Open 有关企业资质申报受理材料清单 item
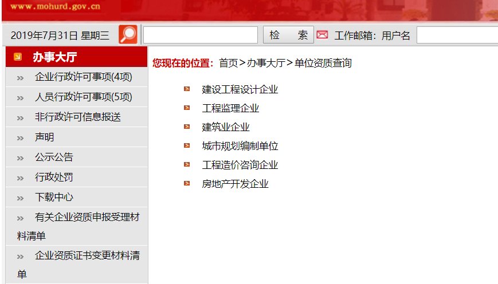The image size is (498, 284). (x=79, y=226)
